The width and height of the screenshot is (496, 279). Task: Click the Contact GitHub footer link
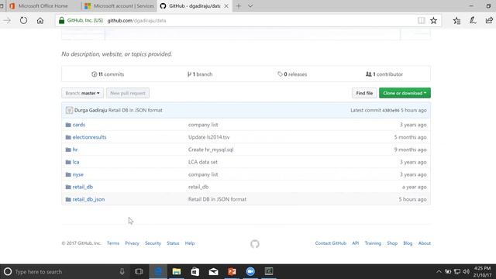[x=331, y=243]
